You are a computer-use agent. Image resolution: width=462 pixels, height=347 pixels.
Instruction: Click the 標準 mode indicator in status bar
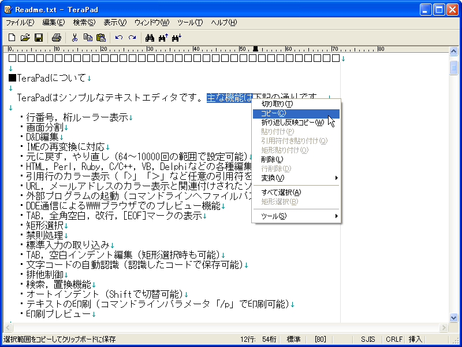click(293, 339)
